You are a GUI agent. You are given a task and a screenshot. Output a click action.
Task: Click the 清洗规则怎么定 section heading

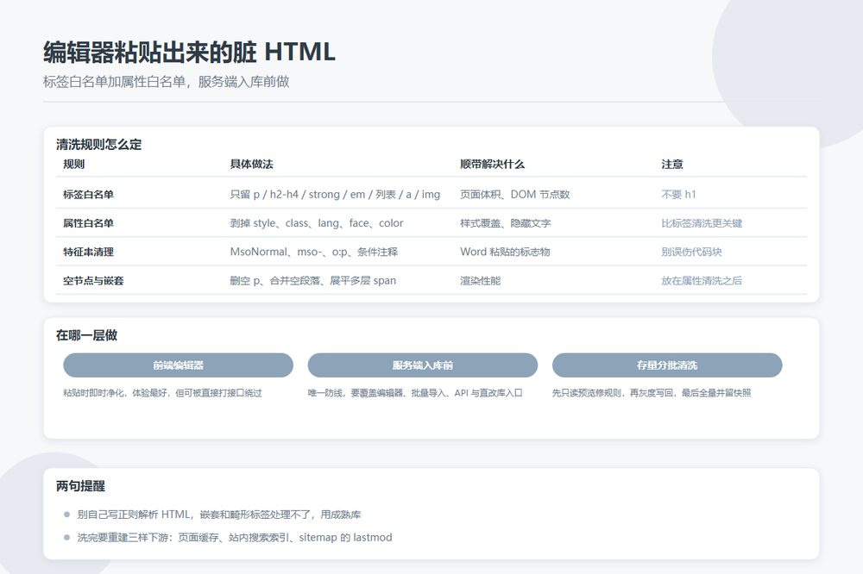pyautogui.click(x=99, y=145)
